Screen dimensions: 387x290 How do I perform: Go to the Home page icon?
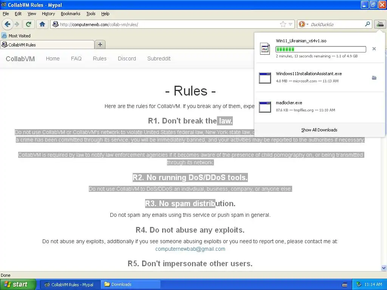[42, 24]
